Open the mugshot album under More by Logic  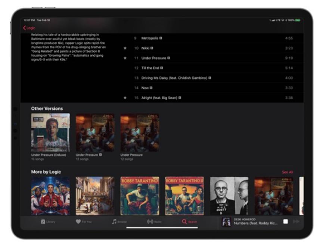[230, 194]
